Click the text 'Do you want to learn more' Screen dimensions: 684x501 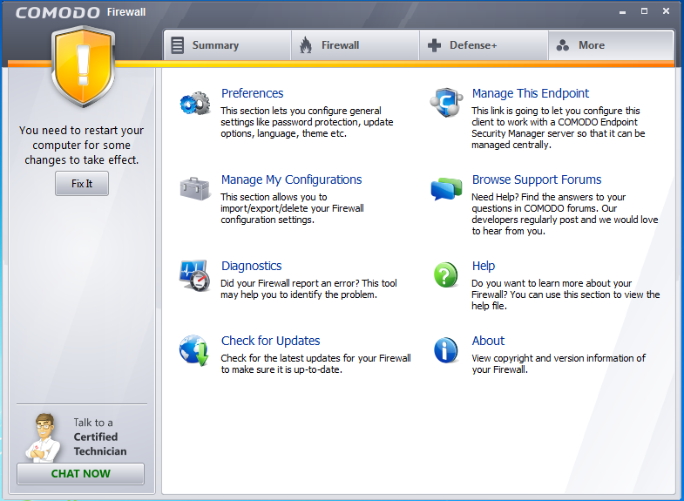coord(565,295)
